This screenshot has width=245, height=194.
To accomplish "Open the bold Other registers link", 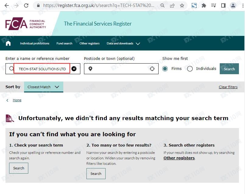I will coord(179,158).
